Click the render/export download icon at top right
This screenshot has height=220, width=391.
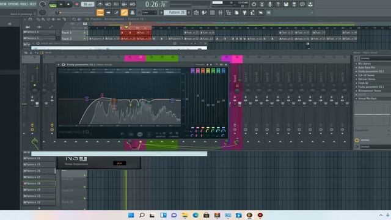tap(310, 4)
